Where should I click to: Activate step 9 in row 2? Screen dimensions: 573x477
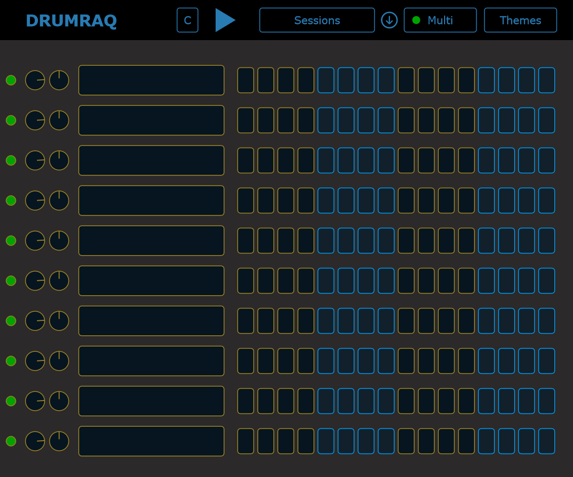pos(406,120)
